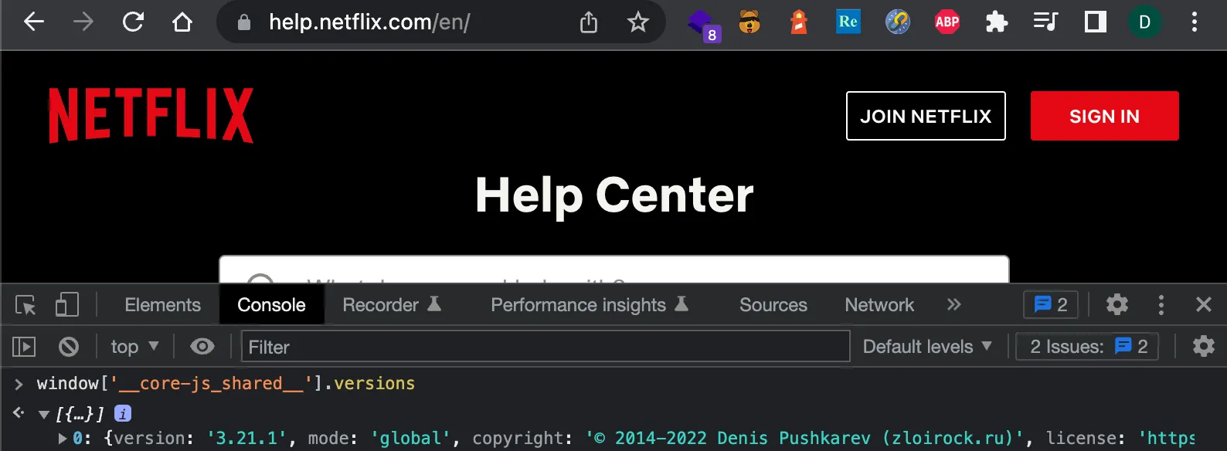Open the profile D avatar
The image size is (1227, 451).
click(x=1145, y=22)
